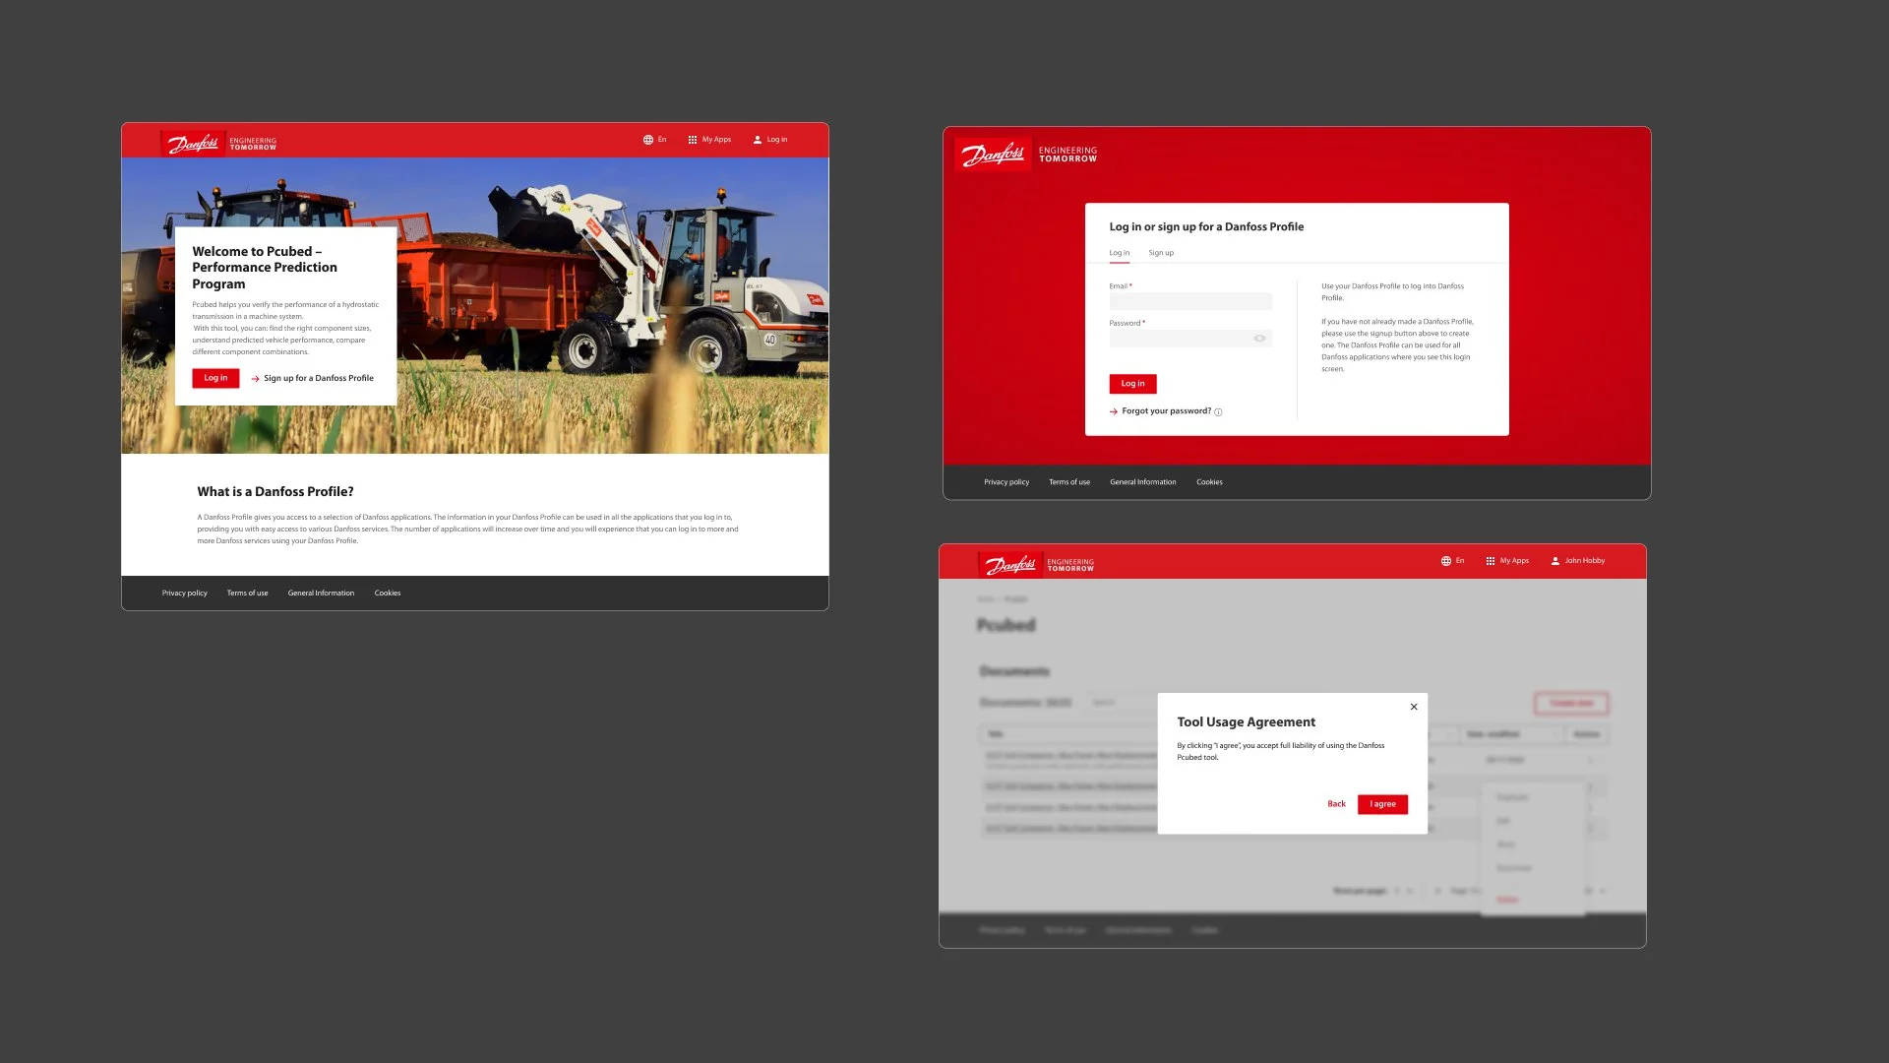
Task: Switch to the Sign up tab on the profile form
Action: point(1161,253)
